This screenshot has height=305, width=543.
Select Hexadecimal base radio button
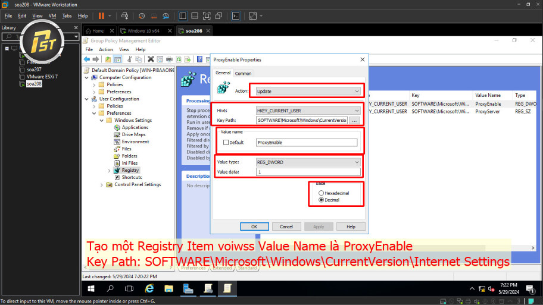coord(321,193)
